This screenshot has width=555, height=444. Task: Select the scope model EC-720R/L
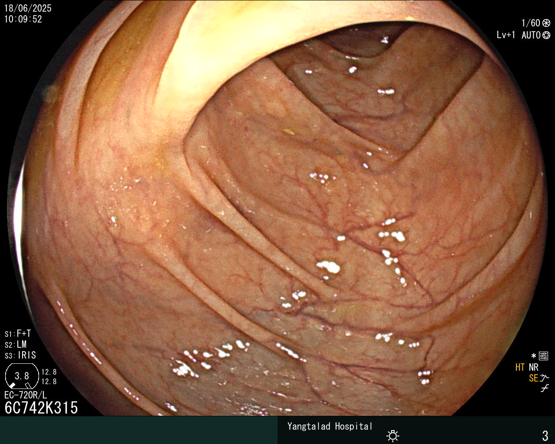click(26, 395)
